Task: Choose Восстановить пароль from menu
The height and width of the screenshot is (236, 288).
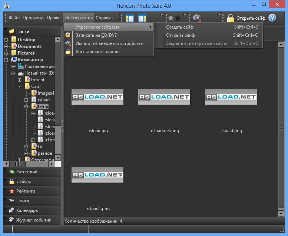Action: tap(109, 52)
